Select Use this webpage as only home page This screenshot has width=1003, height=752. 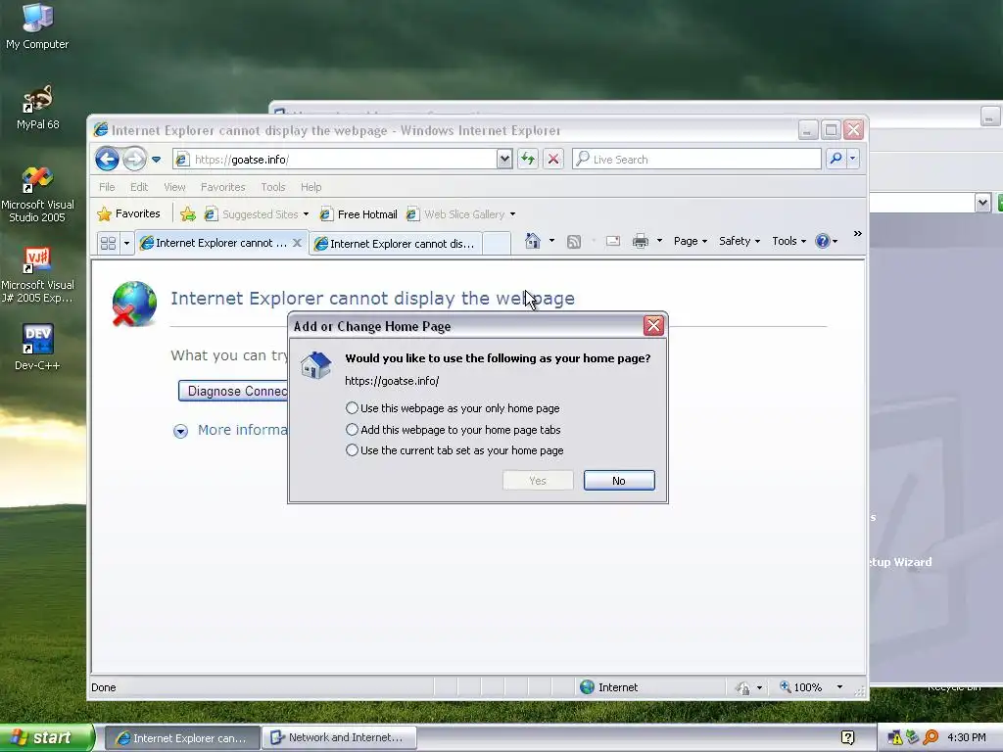(352, 408)
